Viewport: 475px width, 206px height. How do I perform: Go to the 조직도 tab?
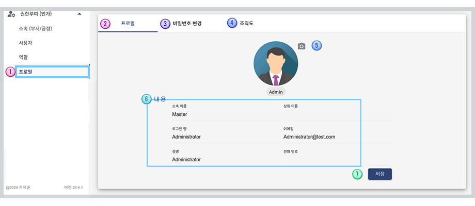[x=246, y=24]
